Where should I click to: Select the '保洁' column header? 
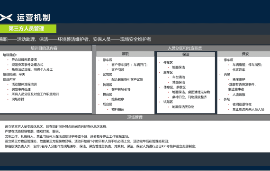186,54
